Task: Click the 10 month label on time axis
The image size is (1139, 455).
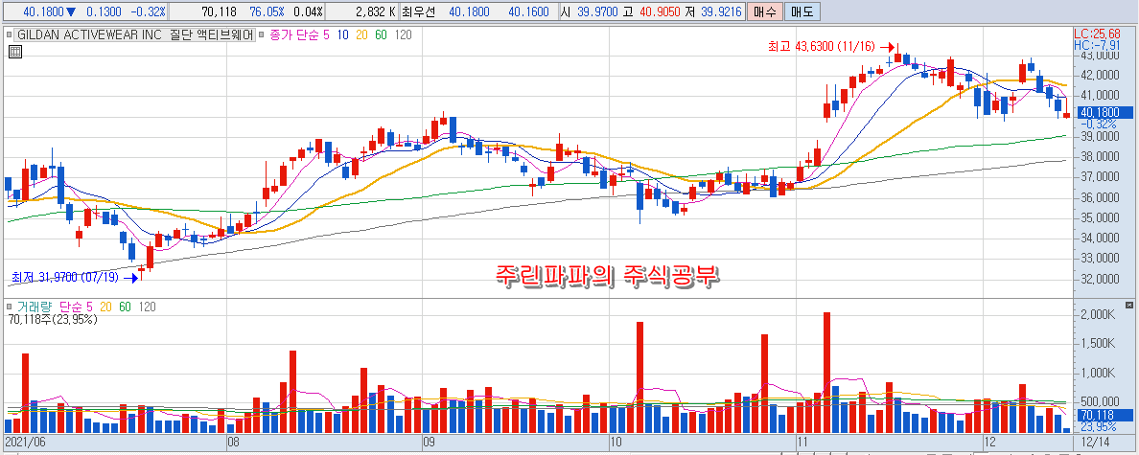Action: [615, 441]
